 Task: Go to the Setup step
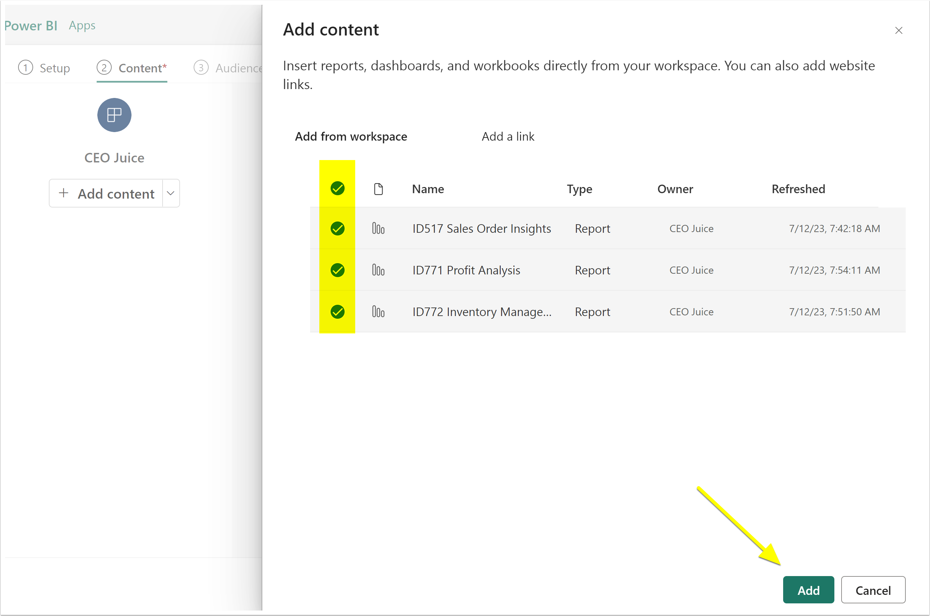point(44,68)
